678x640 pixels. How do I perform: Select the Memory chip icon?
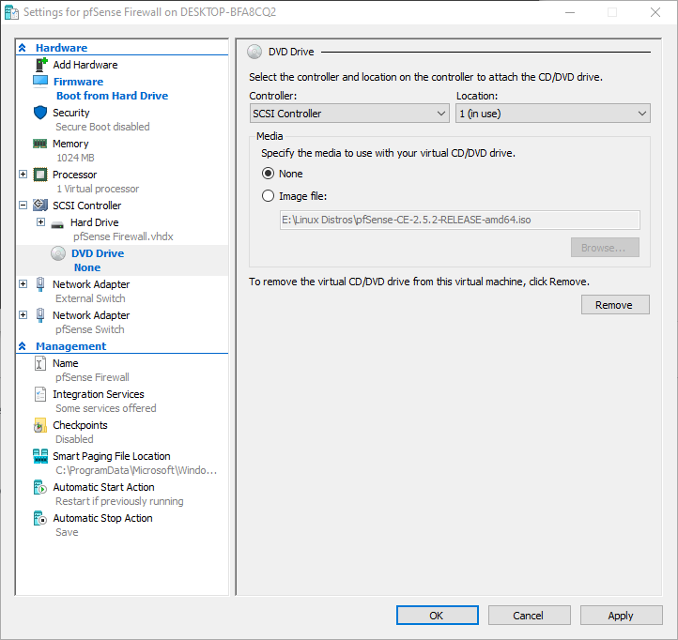[x=40, y=144]
